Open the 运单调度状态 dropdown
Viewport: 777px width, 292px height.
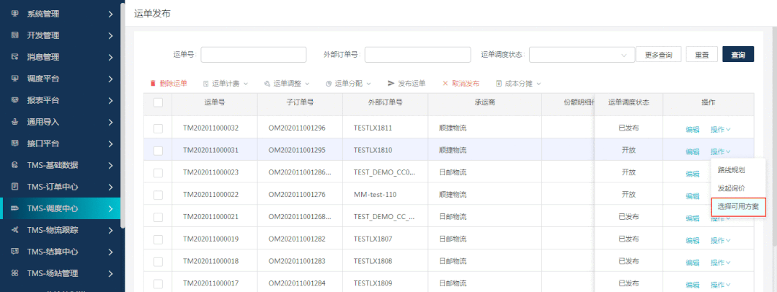click(580, 55)
